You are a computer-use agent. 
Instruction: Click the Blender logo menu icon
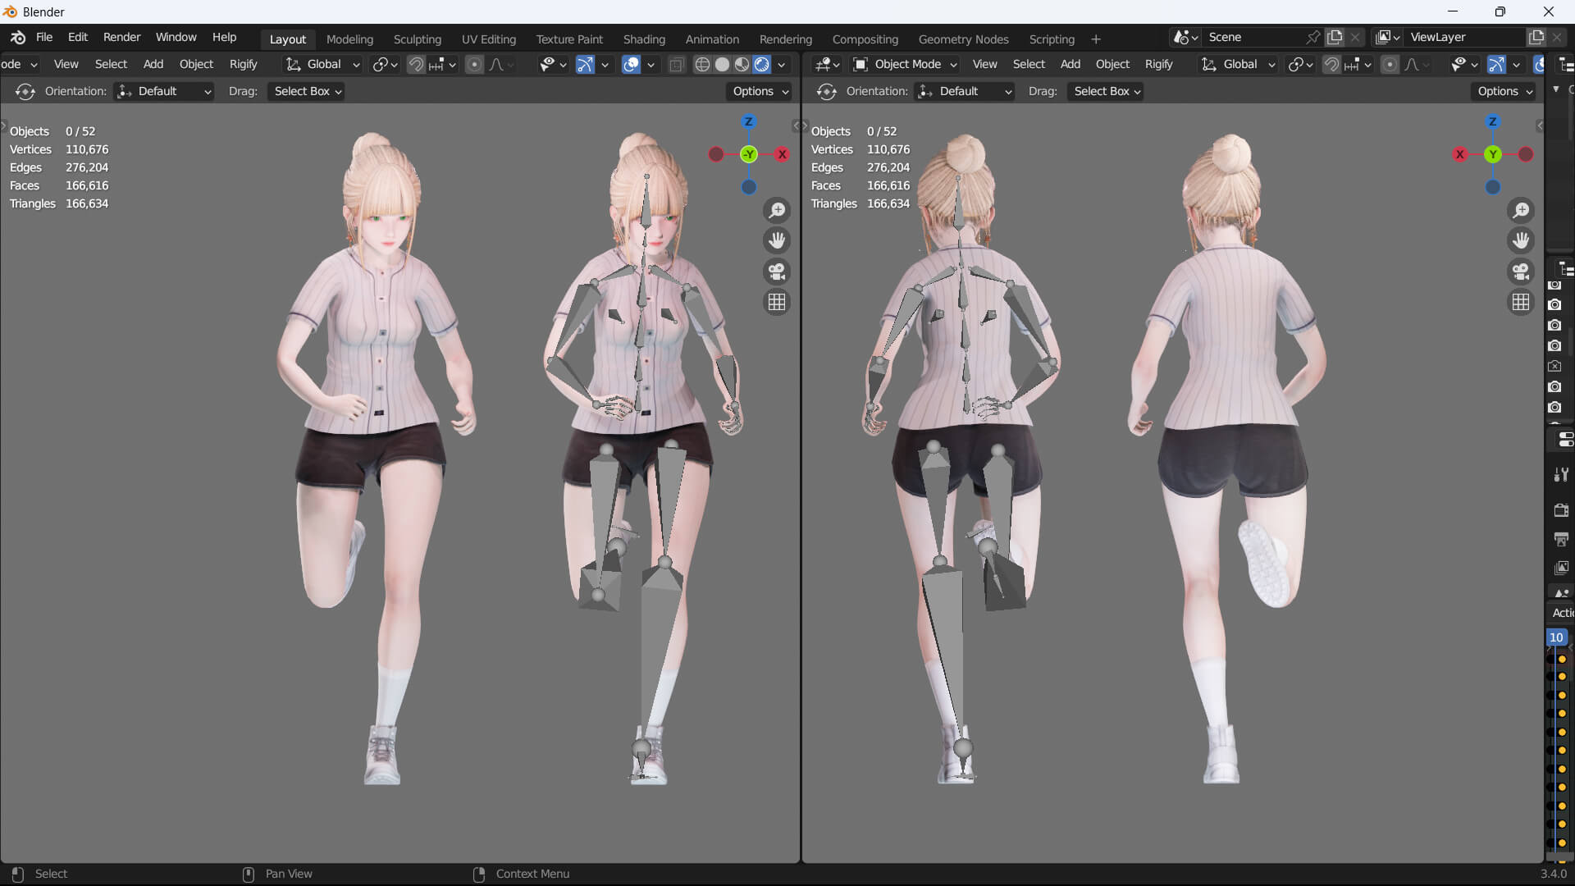click(x=18, y=37)
